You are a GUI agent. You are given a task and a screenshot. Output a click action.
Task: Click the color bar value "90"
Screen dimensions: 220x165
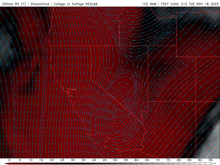click(x=200, y=160)
